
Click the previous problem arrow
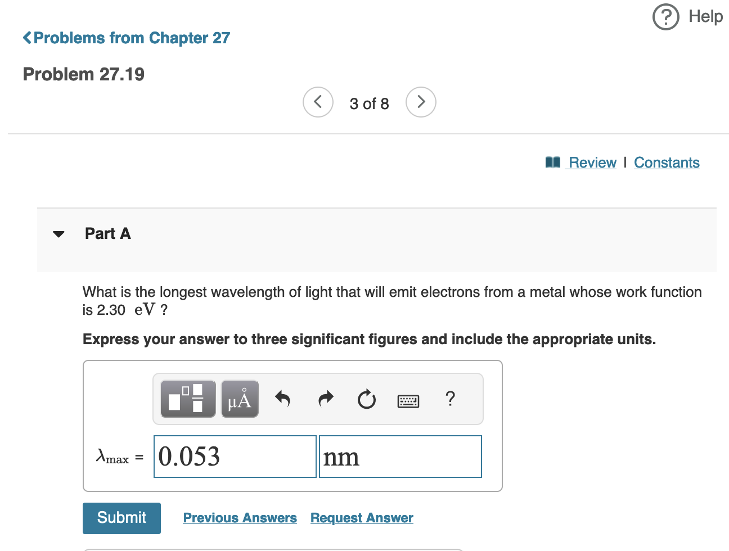click(x=318, y=102)
